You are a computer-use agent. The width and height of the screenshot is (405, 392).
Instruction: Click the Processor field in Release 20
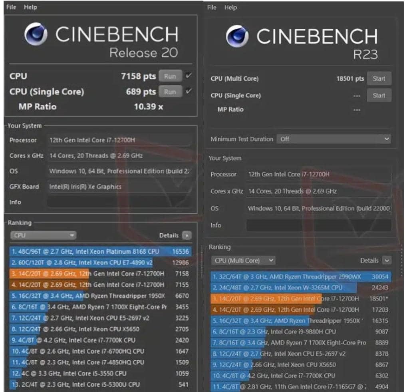119,140
